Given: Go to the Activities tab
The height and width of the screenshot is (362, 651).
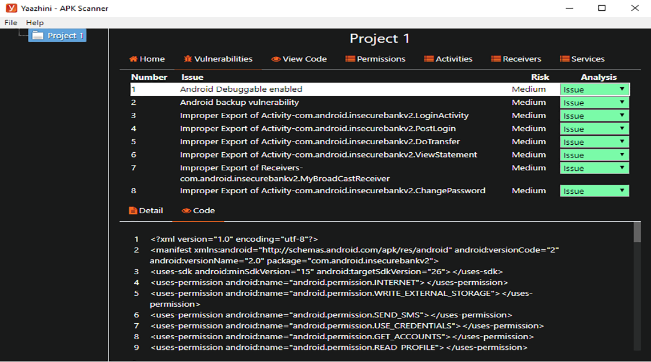Looking at the screenshot, I should pos(448,59).
